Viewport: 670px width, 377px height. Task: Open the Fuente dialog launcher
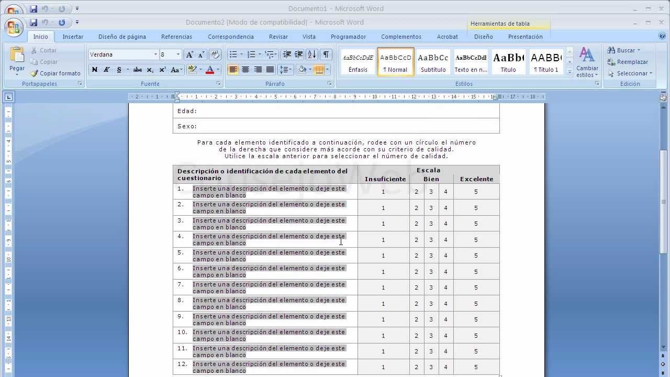click(220, 84)
